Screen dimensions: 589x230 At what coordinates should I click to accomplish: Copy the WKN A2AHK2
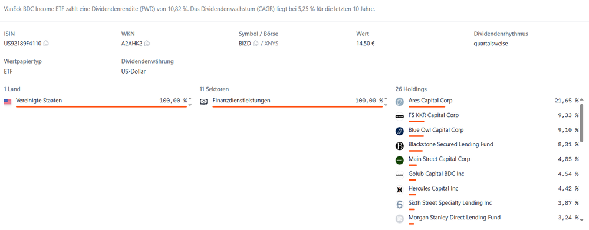[x=147, y=43]
